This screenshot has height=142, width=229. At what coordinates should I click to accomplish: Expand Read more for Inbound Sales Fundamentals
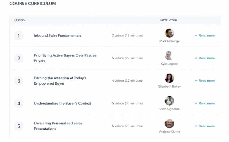(205, 35)
